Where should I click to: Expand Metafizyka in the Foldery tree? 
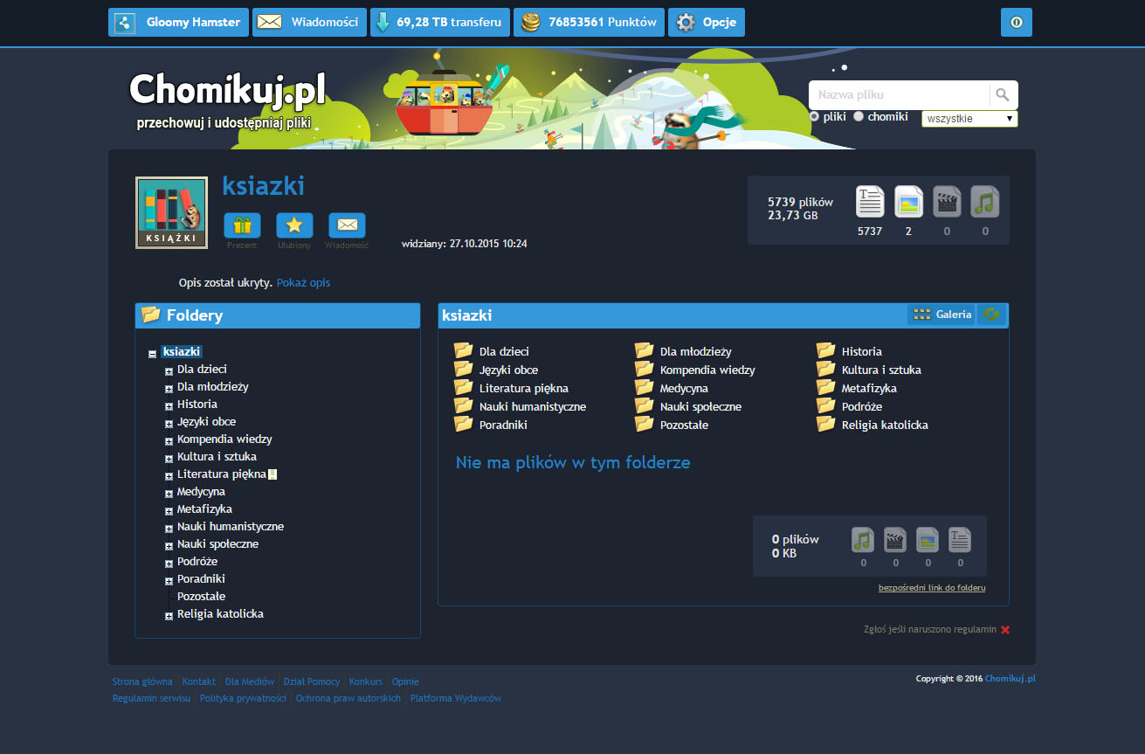pos(169,511)
